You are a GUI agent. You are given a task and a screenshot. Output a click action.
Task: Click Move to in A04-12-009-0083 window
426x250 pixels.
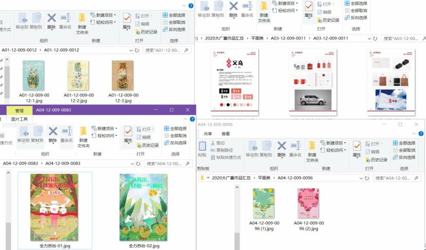[23, 134]
